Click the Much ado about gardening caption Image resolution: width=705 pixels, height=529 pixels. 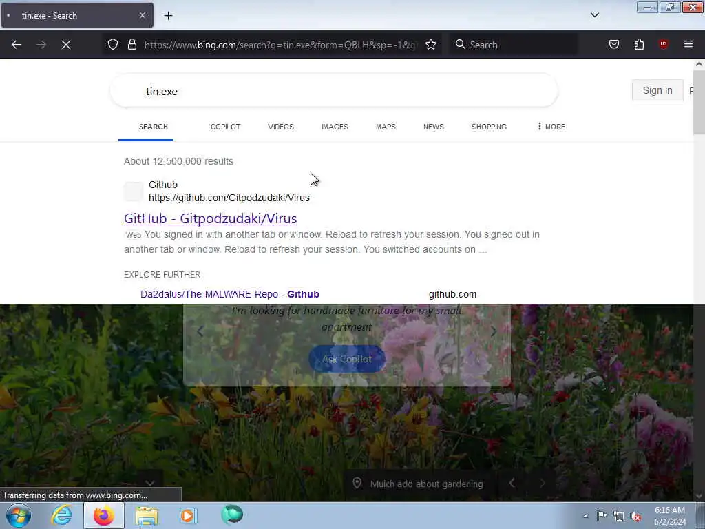click(x=427, y=484)
